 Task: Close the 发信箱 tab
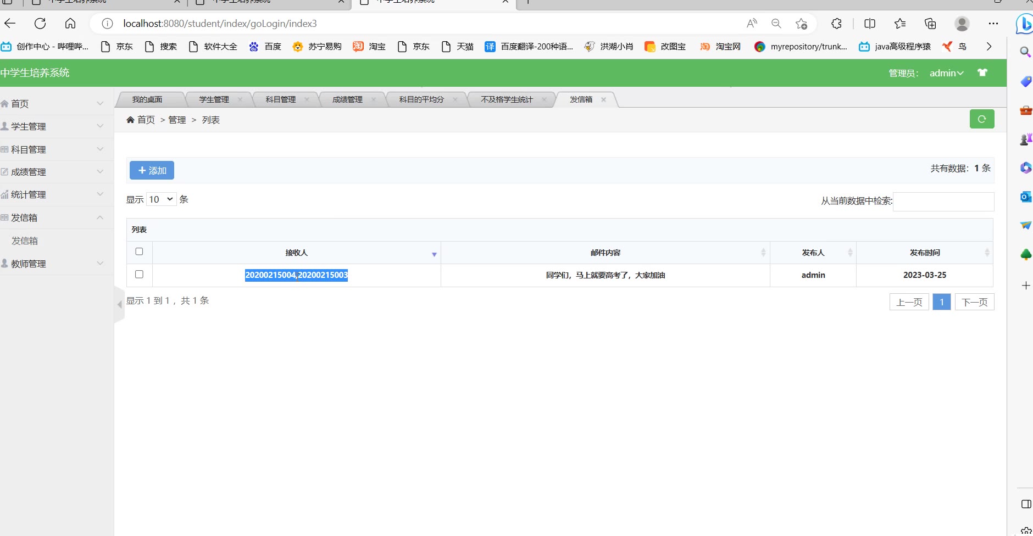coord(603,99)
